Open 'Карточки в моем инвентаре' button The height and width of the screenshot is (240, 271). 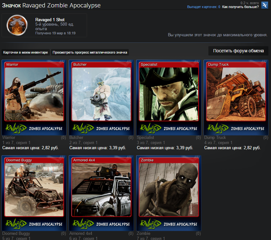26,52
